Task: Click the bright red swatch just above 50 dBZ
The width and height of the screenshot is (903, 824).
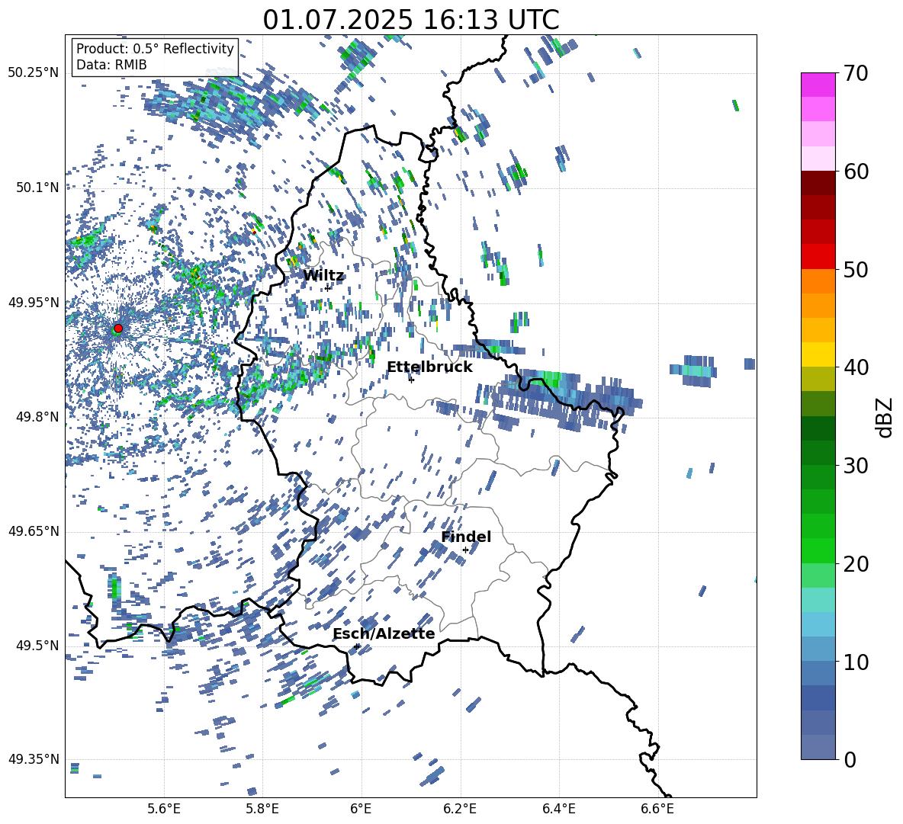Action: pos(818,257)
